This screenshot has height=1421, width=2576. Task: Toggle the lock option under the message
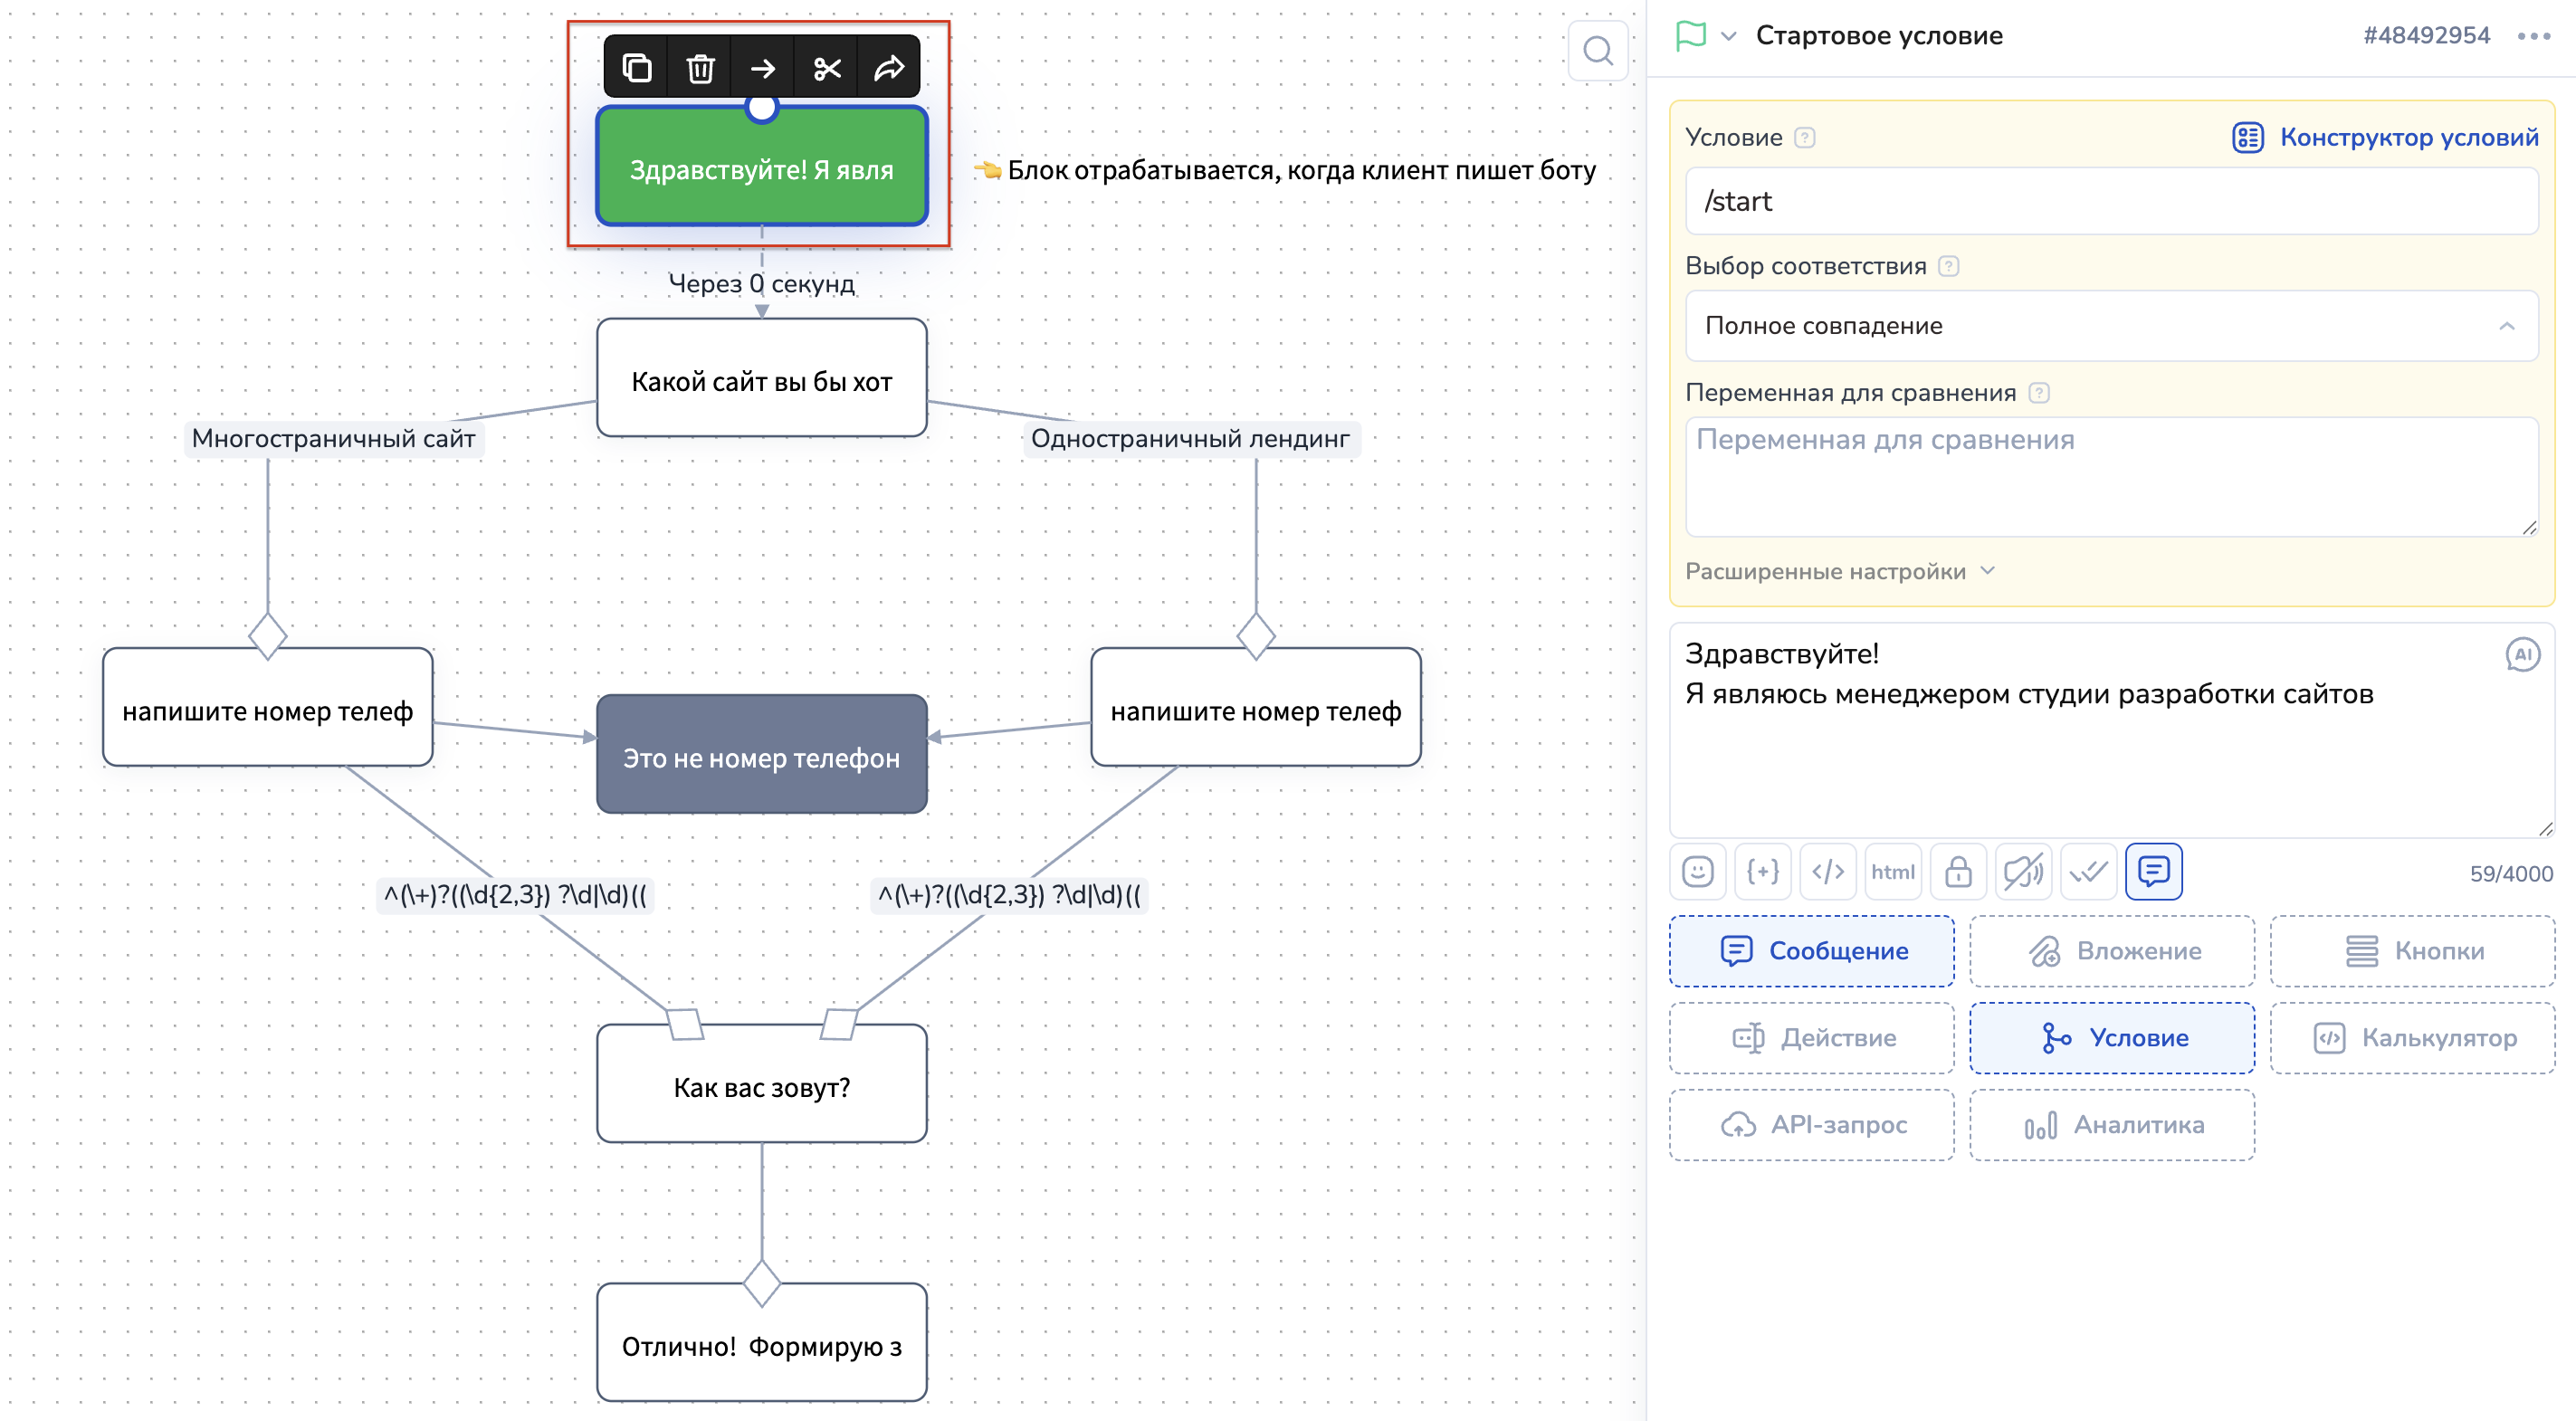click(x=1957, y=871)
